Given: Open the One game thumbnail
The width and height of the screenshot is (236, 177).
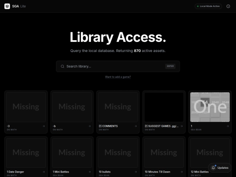Looking at the screenshot, I should (210, 107).
